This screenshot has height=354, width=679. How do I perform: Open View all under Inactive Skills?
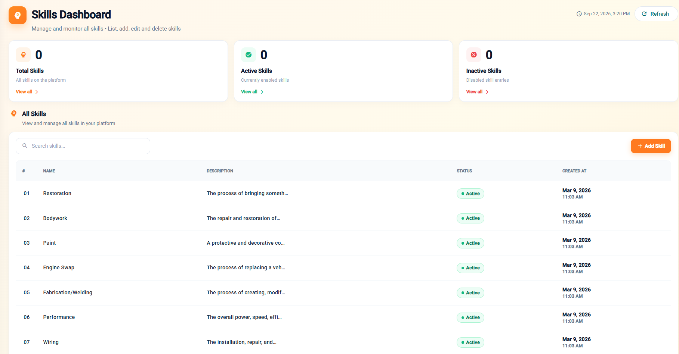[477, 92]
